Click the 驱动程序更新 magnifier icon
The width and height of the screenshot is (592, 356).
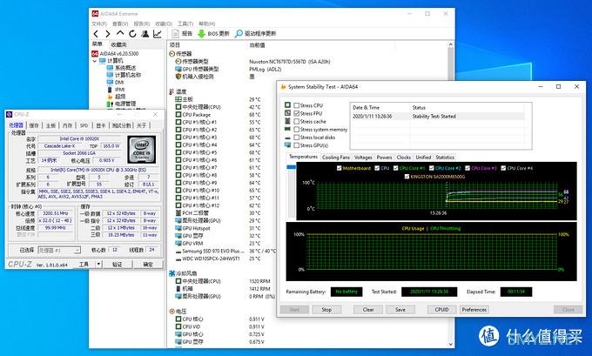(239, 34)
